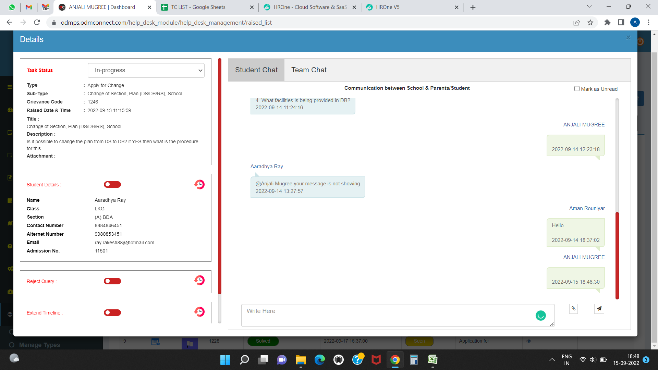Expand the browser tab search chevron

(x=589, y=7)
